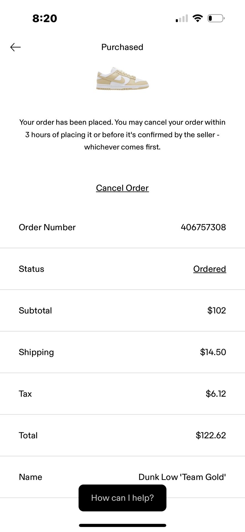Tap the cellular signal bars icon
Viewport: 245px width, 532px height.
click(x=182, y=18)
